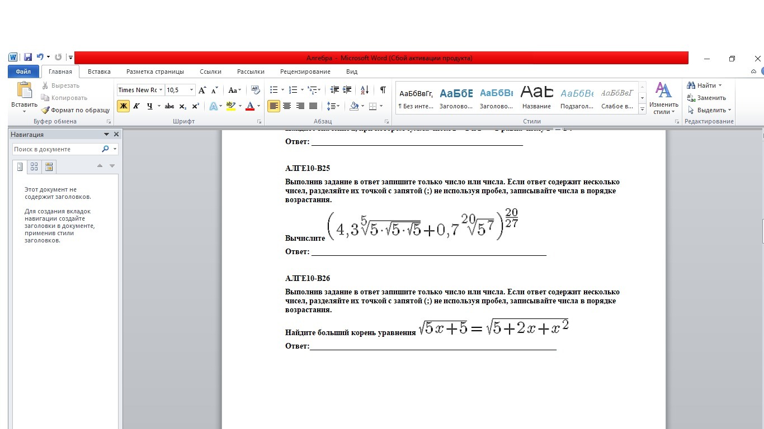
Task: Increase font size with the grow font icon
Action: (x=202, y=90)
